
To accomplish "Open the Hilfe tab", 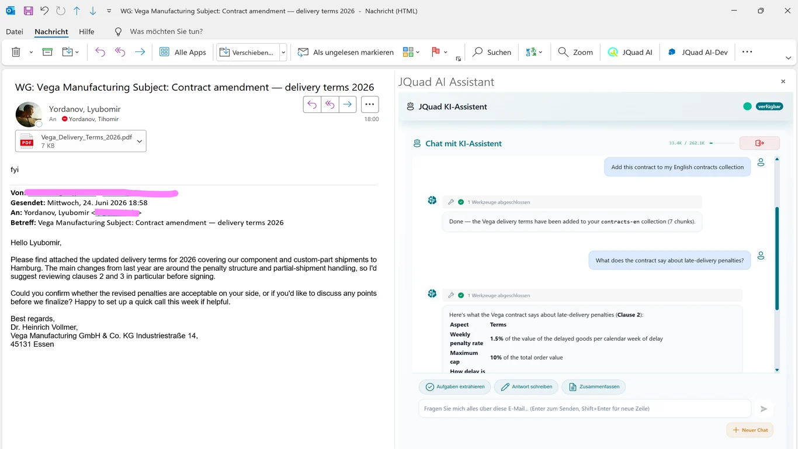I will click(x=86, y=32).
